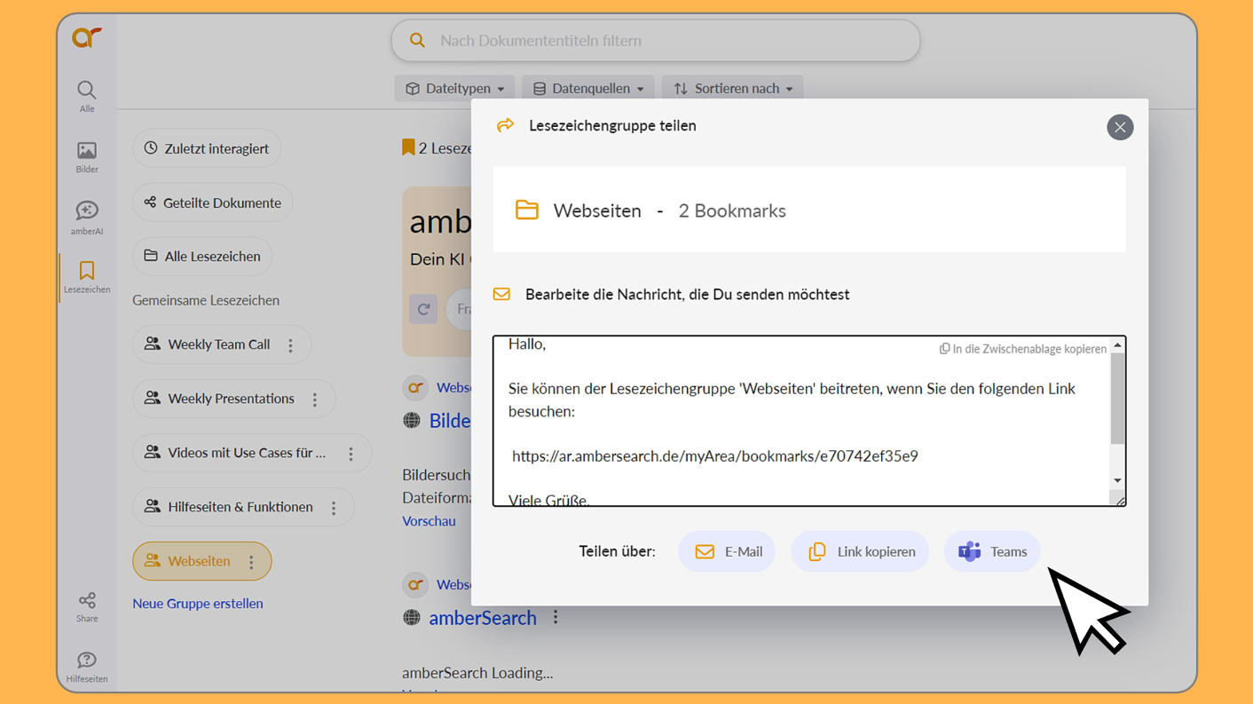Click the amberSearch logo at top left
Viewport: 1253px width, 704px height.
pyautogui.click(x=86, y=37)
